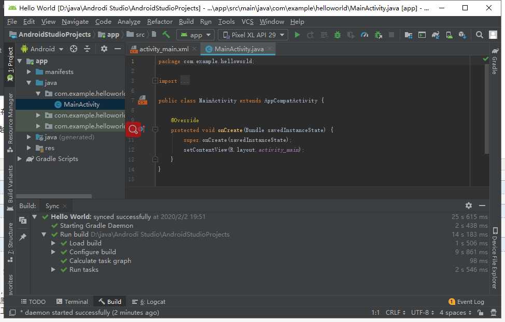Expand the Run tasks step
505x322 pixels.
point(53,270)
